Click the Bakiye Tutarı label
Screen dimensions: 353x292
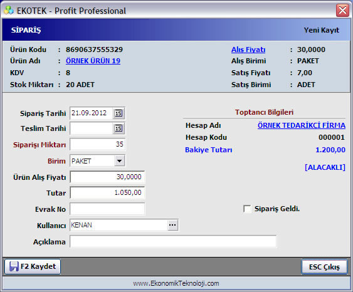coord(208,150)
